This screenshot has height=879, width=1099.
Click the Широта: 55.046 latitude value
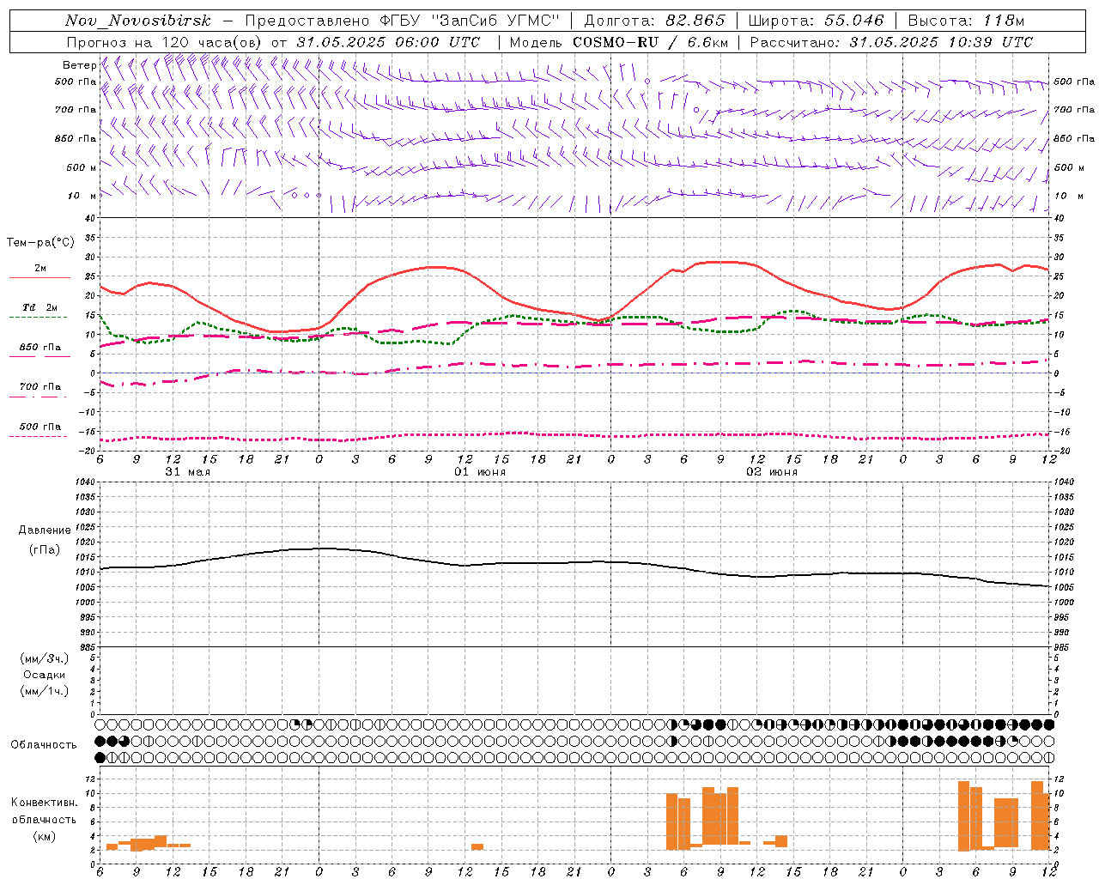(x=816, y=21)
